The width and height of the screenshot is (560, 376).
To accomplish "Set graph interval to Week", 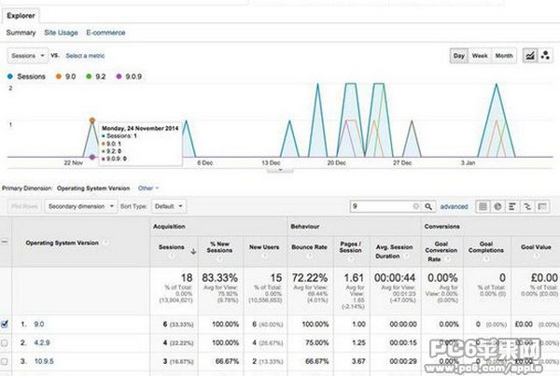I will [480, 56].
